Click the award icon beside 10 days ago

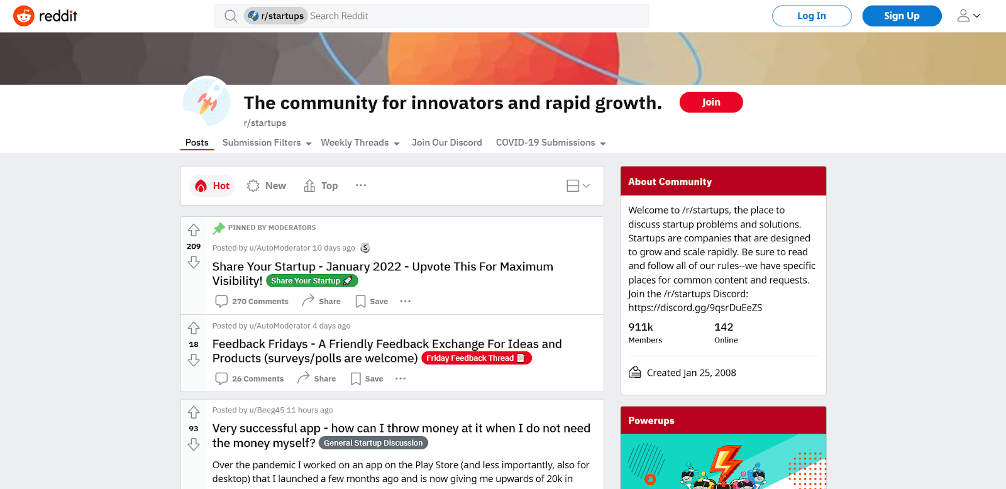click(x=365, y=248)
